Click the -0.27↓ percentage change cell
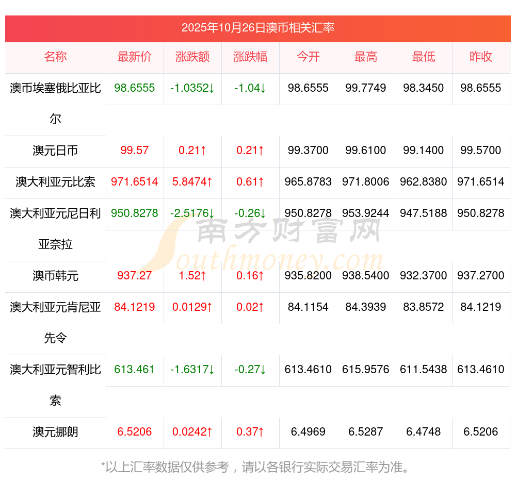516x483 pixels. click(x=250, y=370)
